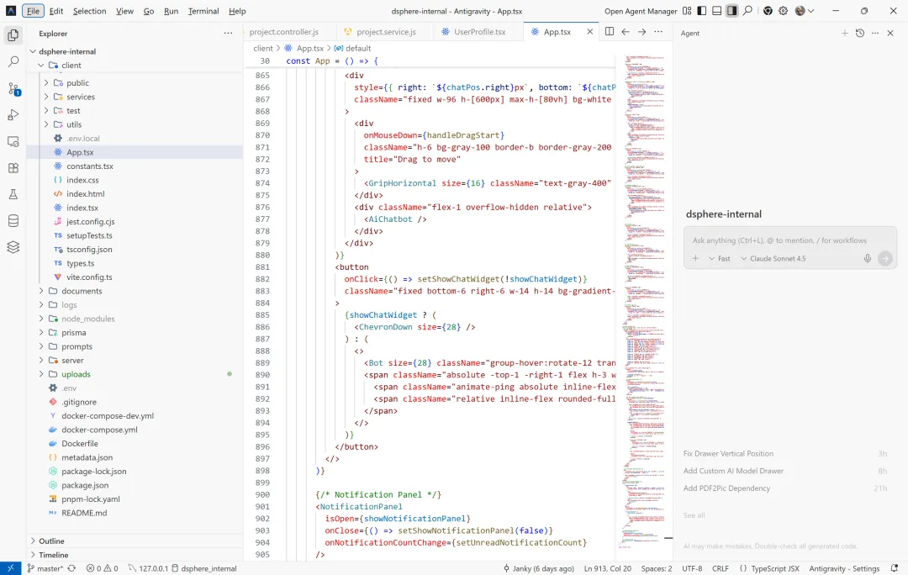908x575 pixels.
Task: Open the Search view in activity bar
Action: (x=13, y=62)
